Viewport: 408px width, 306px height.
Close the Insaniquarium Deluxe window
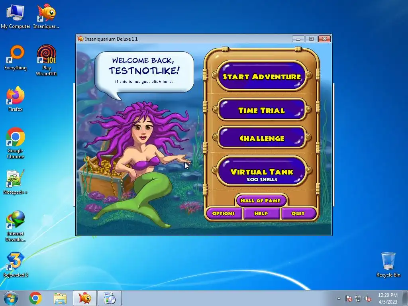324,39
